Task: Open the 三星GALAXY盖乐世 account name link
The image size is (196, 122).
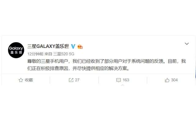Action: point(48,46)
